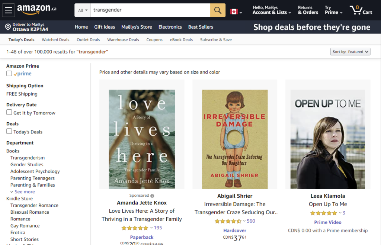The height and width of the screenshot is (245, 381).
Task: Open Best Sellers in the navigation bar
Action: point(201,27)
